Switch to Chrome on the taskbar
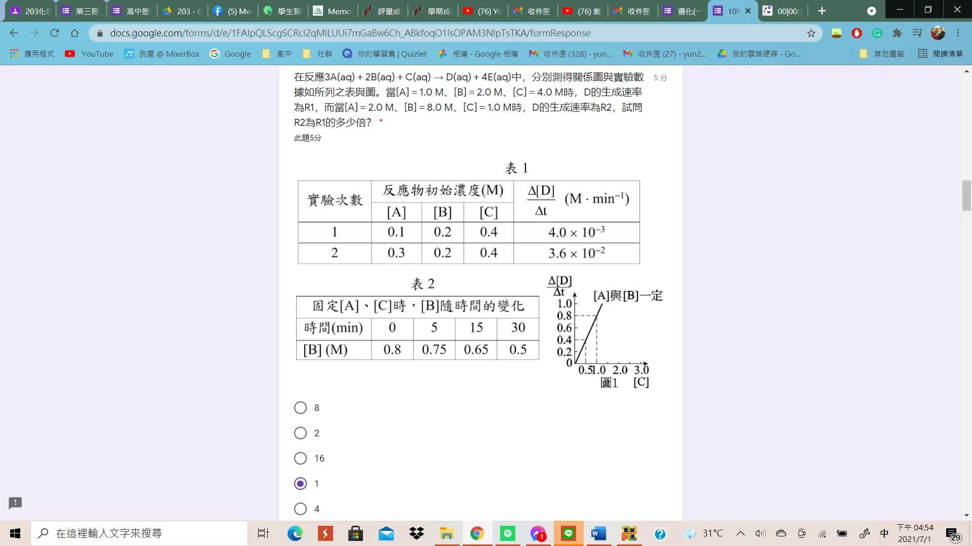Viewport: 972px width, 546px height. click(477, 533)
